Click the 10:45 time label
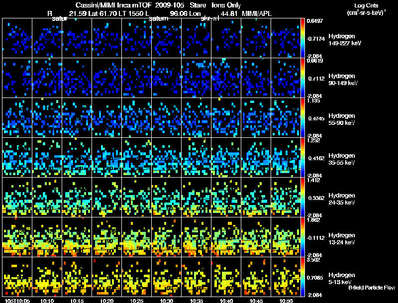This screenshot has width=398, height=303. (x=256, y=301)
